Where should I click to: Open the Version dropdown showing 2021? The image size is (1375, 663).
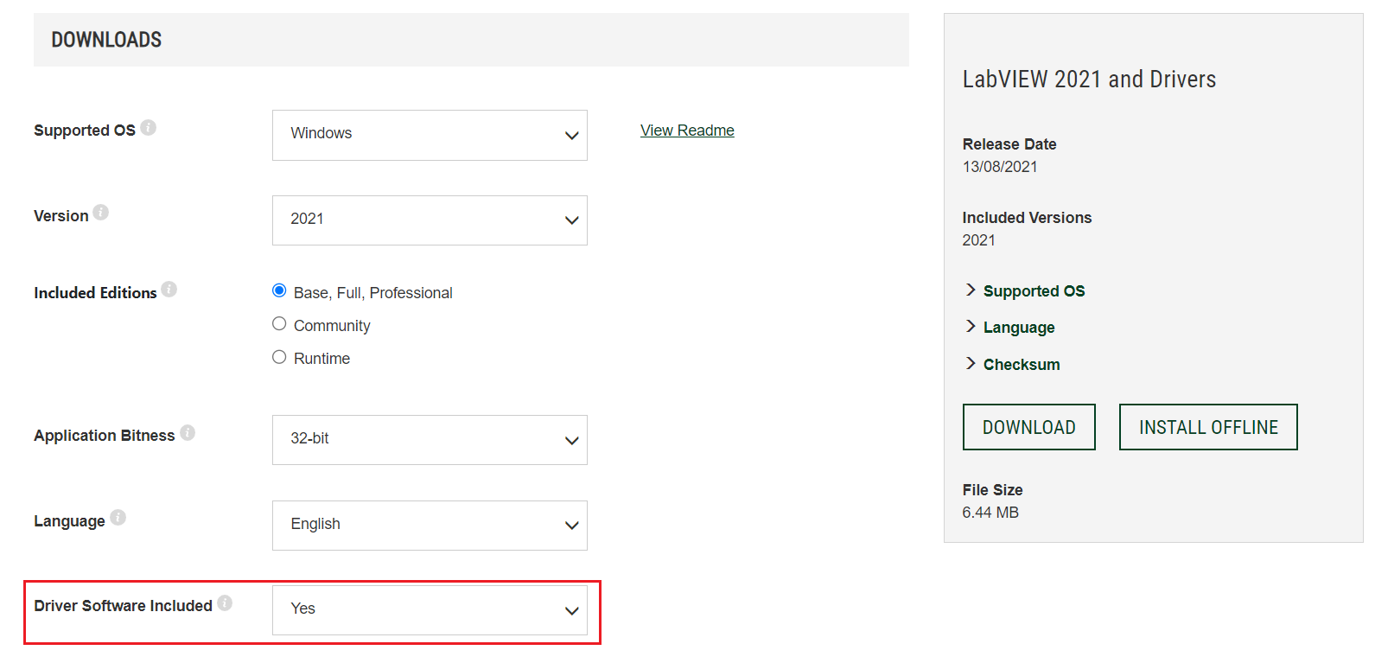click(x=430, y=220)
